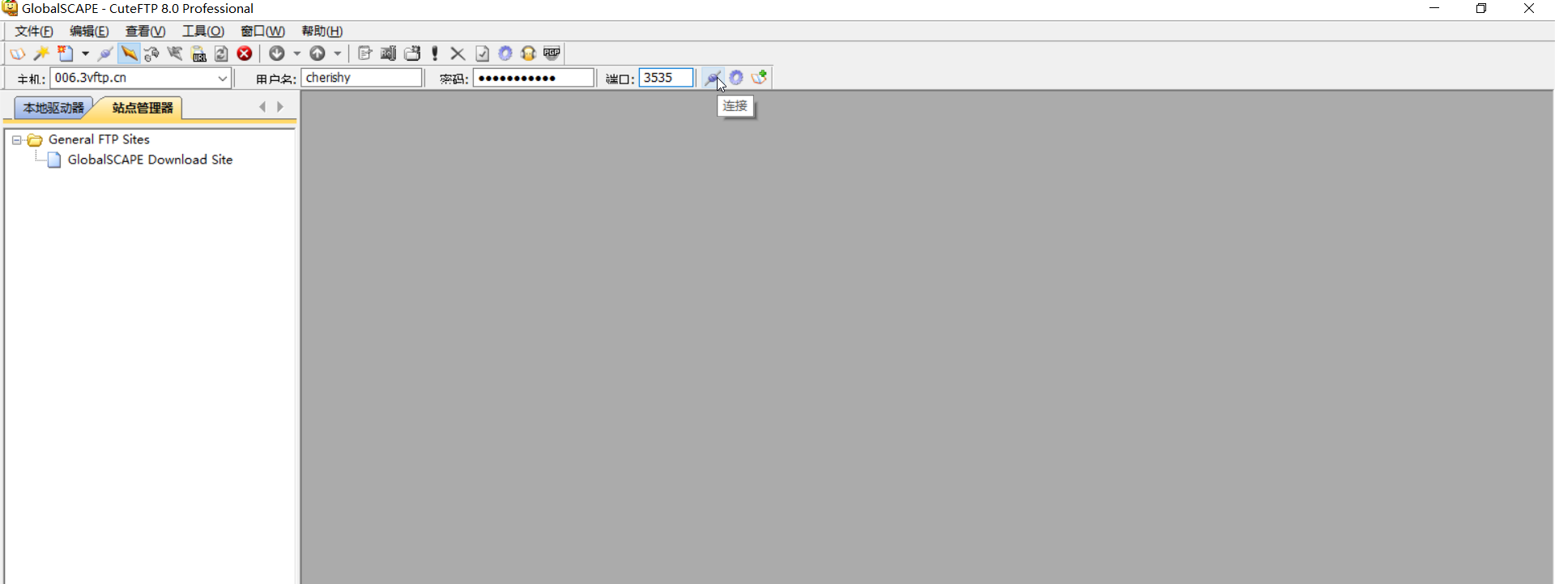Open the 查看(V) menu
The height and width of the screenshot is (584, 1555).
pos(146,31)
